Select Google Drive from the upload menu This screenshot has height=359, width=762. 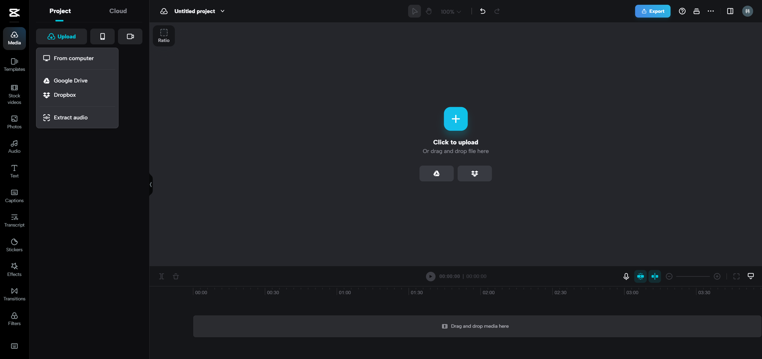coord(71,80)
